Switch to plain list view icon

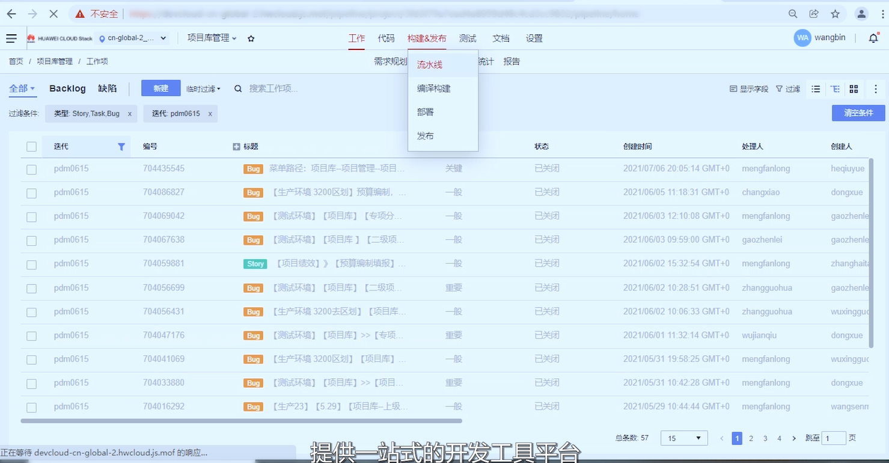tap(816, 89)
